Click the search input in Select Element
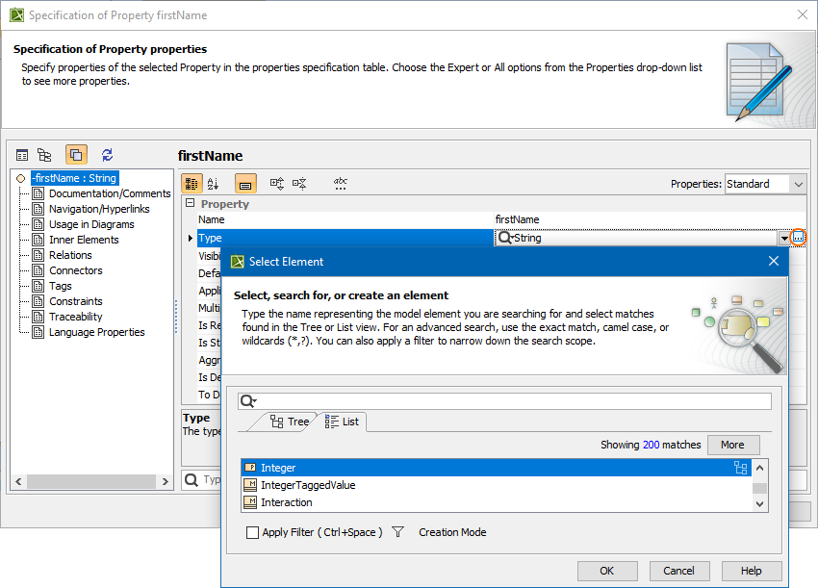 point(504,400)
